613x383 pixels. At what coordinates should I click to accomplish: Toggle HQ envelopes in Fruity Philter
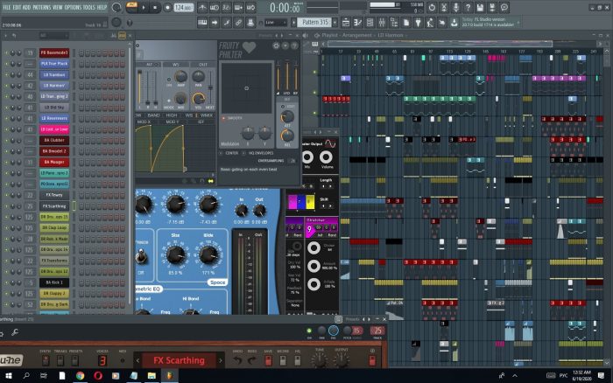244,153
